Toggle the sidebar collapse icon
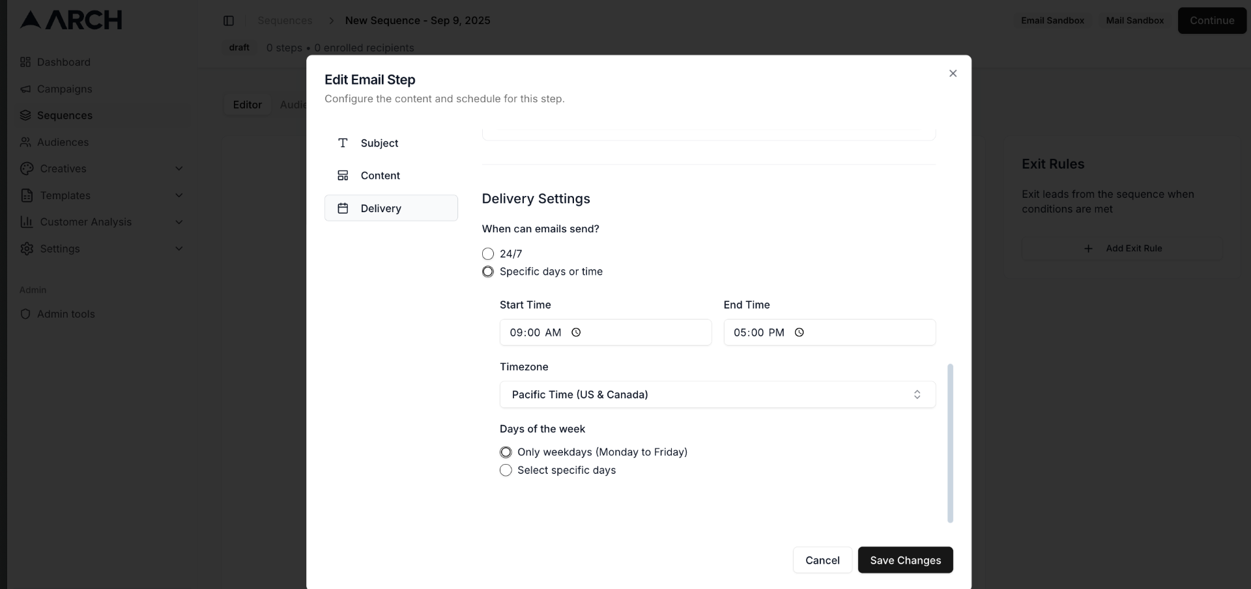This screenshot has height=589, width=1251. click(229, 20)
